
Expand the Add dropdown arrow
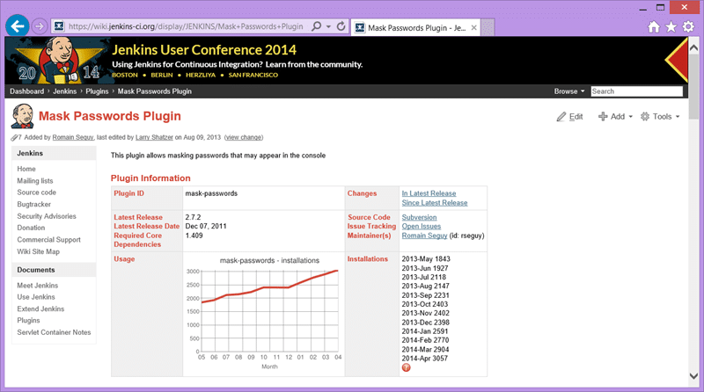[x=630, y=117]
